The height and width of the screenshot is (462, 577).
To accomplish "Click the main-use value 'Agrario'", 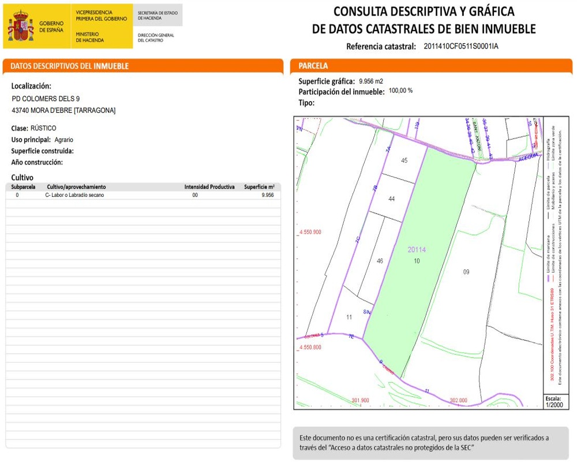I will pyautogui.click(x=63, y=140).
